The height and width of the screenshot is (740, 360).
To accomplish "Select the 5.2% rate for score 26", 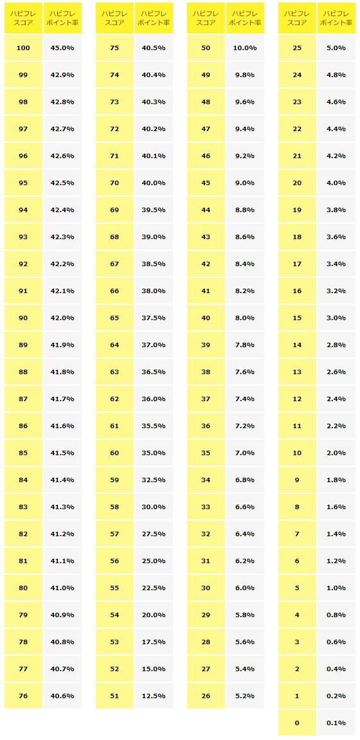I will (245, 696).
